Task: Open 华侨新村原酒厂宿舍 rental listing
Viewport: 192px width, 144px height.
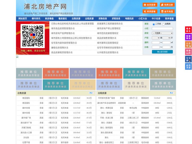Action: click(106, 98)
